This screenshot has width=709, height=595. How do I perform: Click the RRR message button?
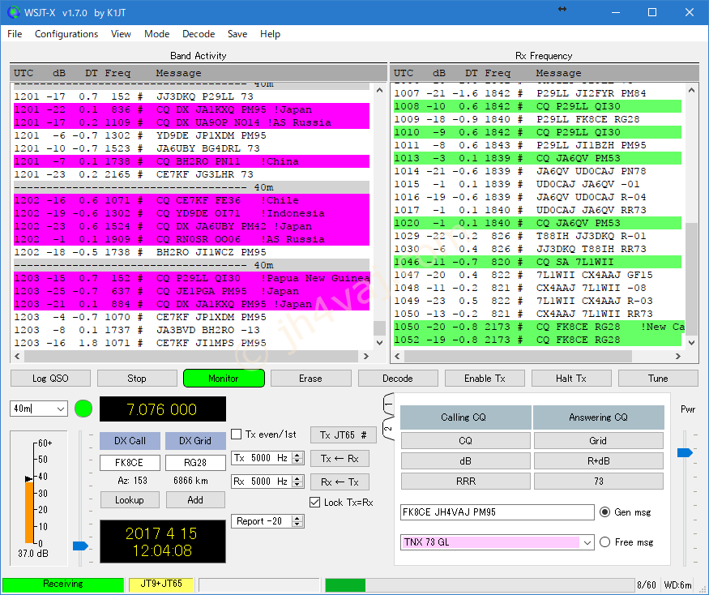coord(465,481)
